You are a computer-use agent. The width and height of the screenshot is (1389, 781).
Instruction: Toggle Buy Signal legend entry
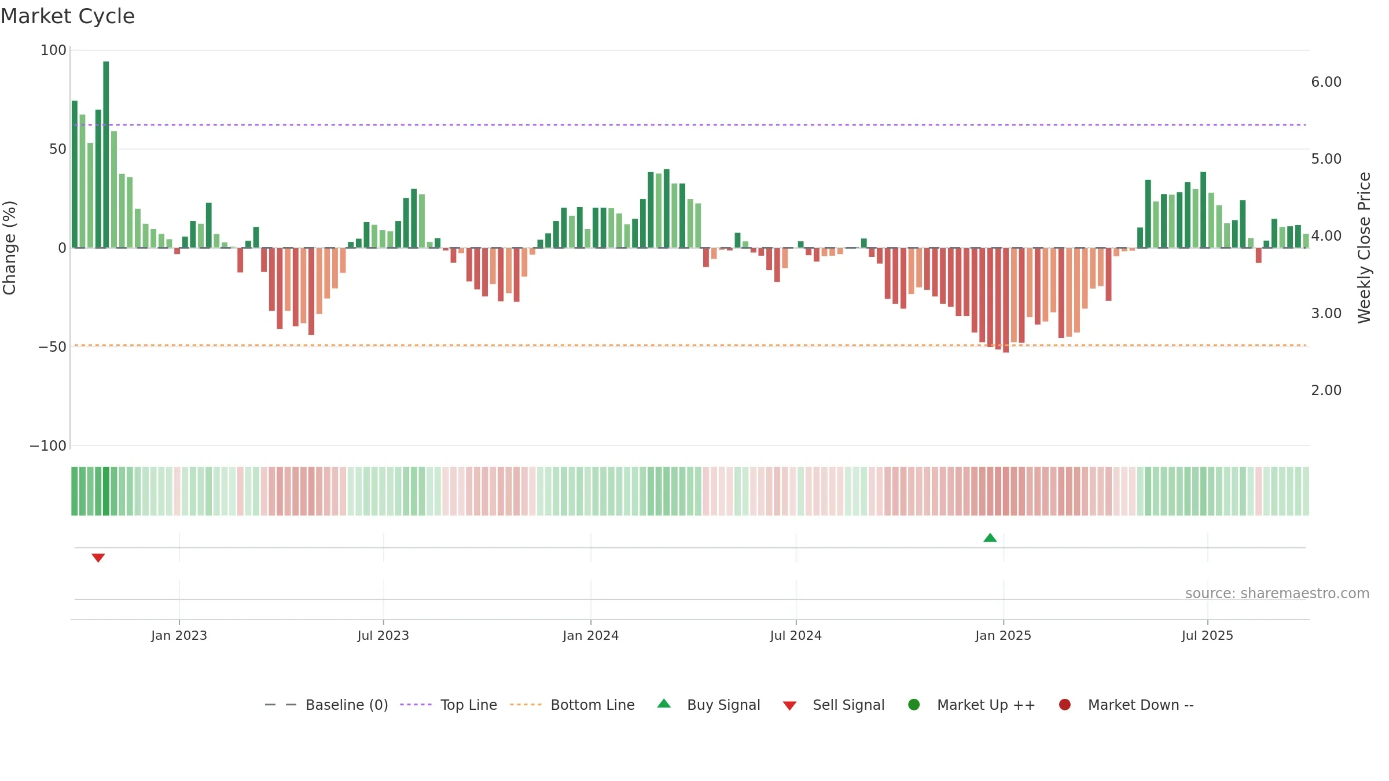pos(709,705)
